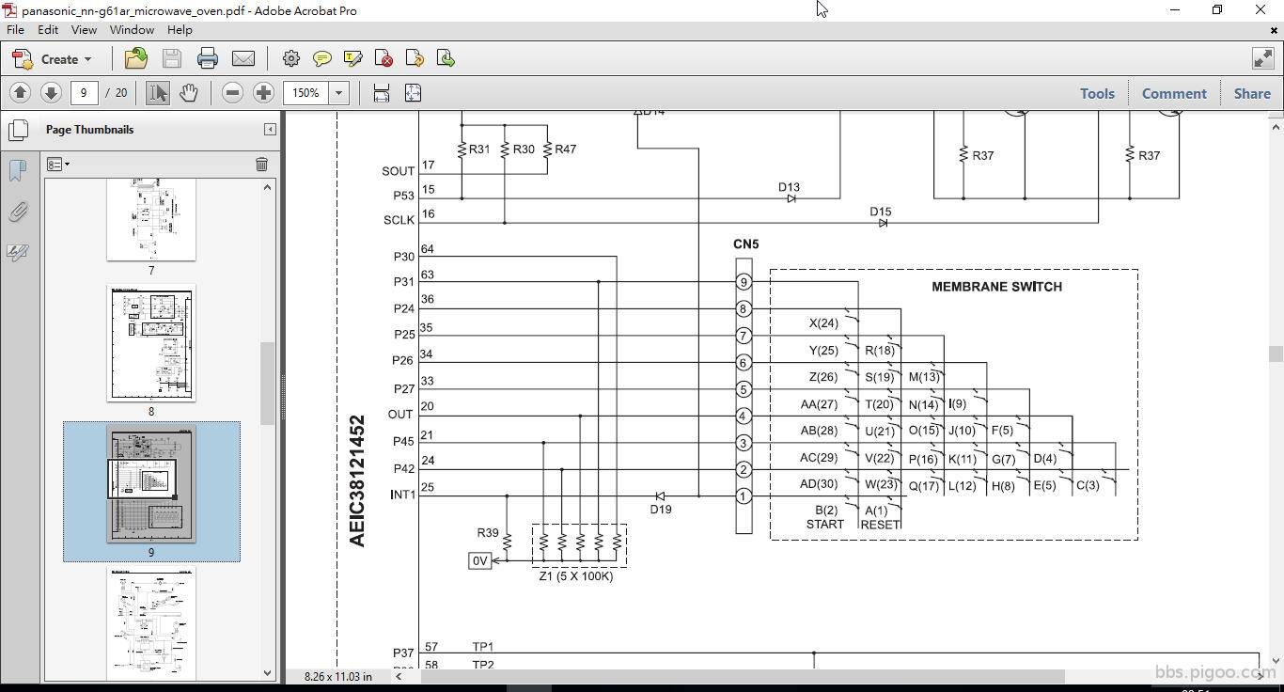Activate the Hand pan tool

tap(188, 93)
